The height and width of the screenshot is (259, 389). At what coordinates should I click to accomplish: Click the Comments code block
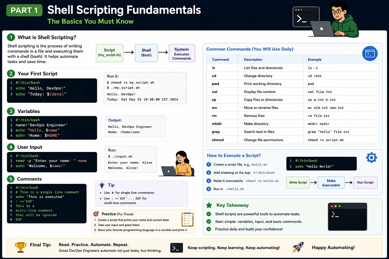click(x=47, y=203)
